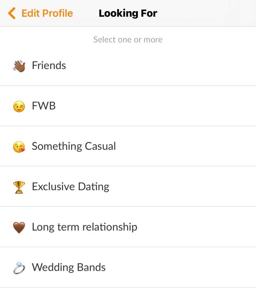Choose the Wedding Bands option
This screenshot has width=256, height=295.
pyautogui.click(x=69, y=267)
